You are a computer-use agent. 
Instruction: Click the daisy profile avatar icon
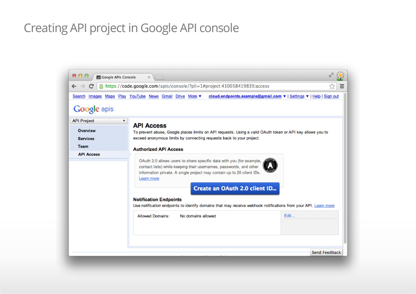pos(340,76)
